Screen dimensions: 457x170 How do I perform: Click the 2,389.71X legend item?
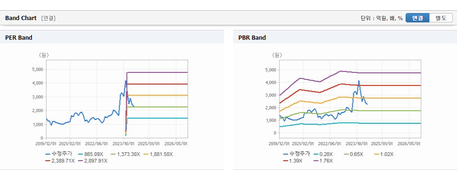tap(60, 161)
